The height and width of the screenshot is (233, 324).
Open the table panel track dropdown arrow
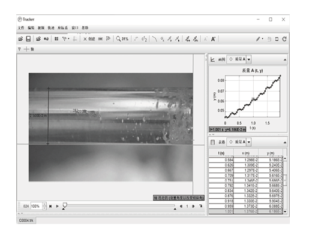(x=249, y=142)
